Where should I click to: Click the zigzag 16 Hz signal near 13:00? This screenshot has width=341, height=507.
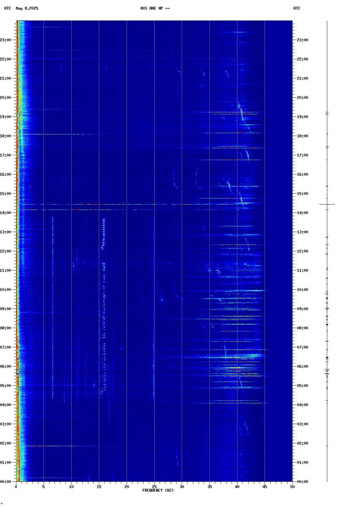tap(103, 234)
